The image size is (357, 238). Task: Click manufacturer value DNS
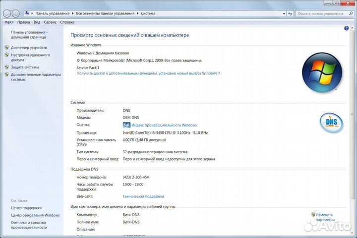coord(126,111)
